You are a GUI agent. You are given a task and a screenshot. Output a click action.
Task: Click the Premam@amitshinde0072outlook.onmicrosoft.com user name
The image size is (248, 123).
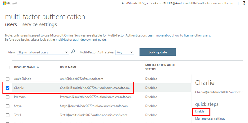[x=96, y=97]
